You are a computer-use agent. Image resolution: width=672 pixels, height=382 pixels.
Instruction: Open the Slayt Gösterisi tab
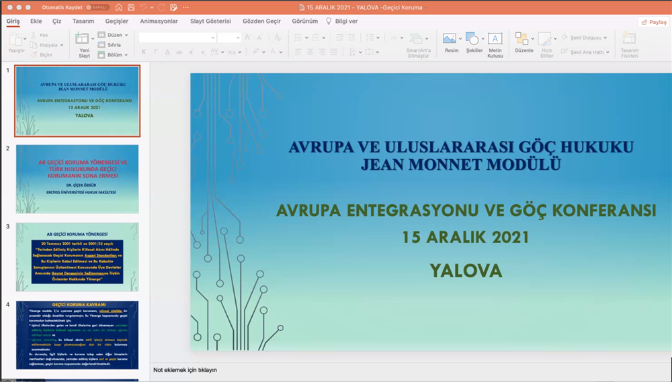[210, 21]
